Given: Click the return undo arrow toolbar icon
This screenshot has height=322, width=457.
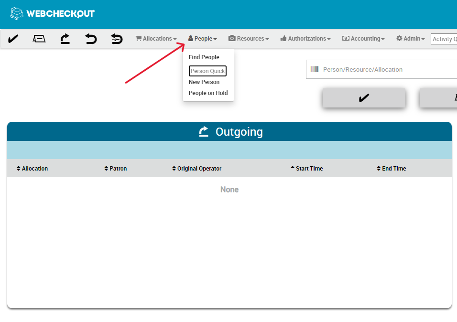Looking at the screenshot, I should coord(91,39).
